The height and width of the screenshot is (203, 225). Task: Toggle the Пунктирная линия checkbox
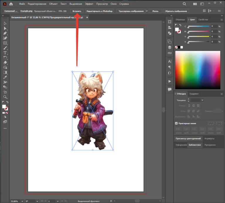(176, 123)
